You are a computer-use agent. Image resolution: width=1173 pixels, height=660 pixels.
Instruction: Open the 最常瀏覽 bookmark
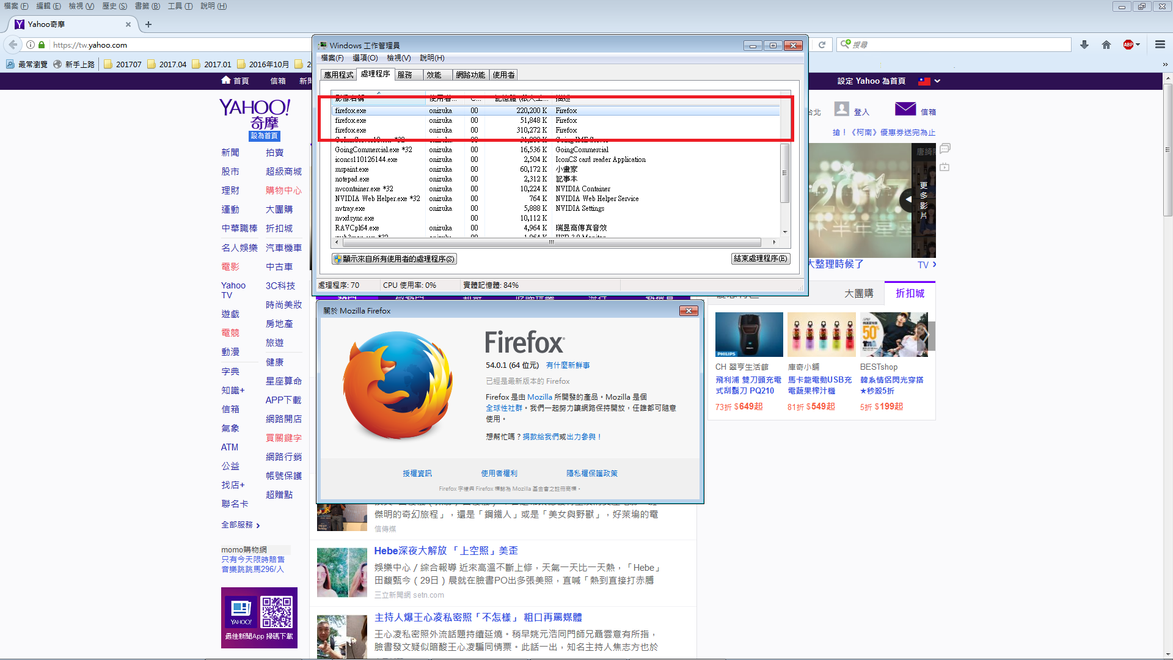27,64
